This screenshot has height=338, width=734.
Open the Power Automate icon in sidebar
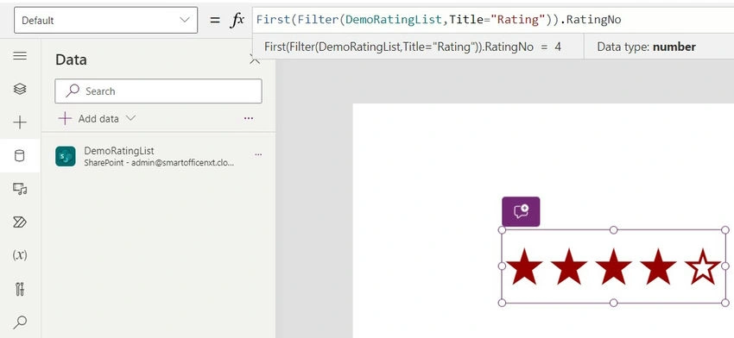click(x=20, y=222)
